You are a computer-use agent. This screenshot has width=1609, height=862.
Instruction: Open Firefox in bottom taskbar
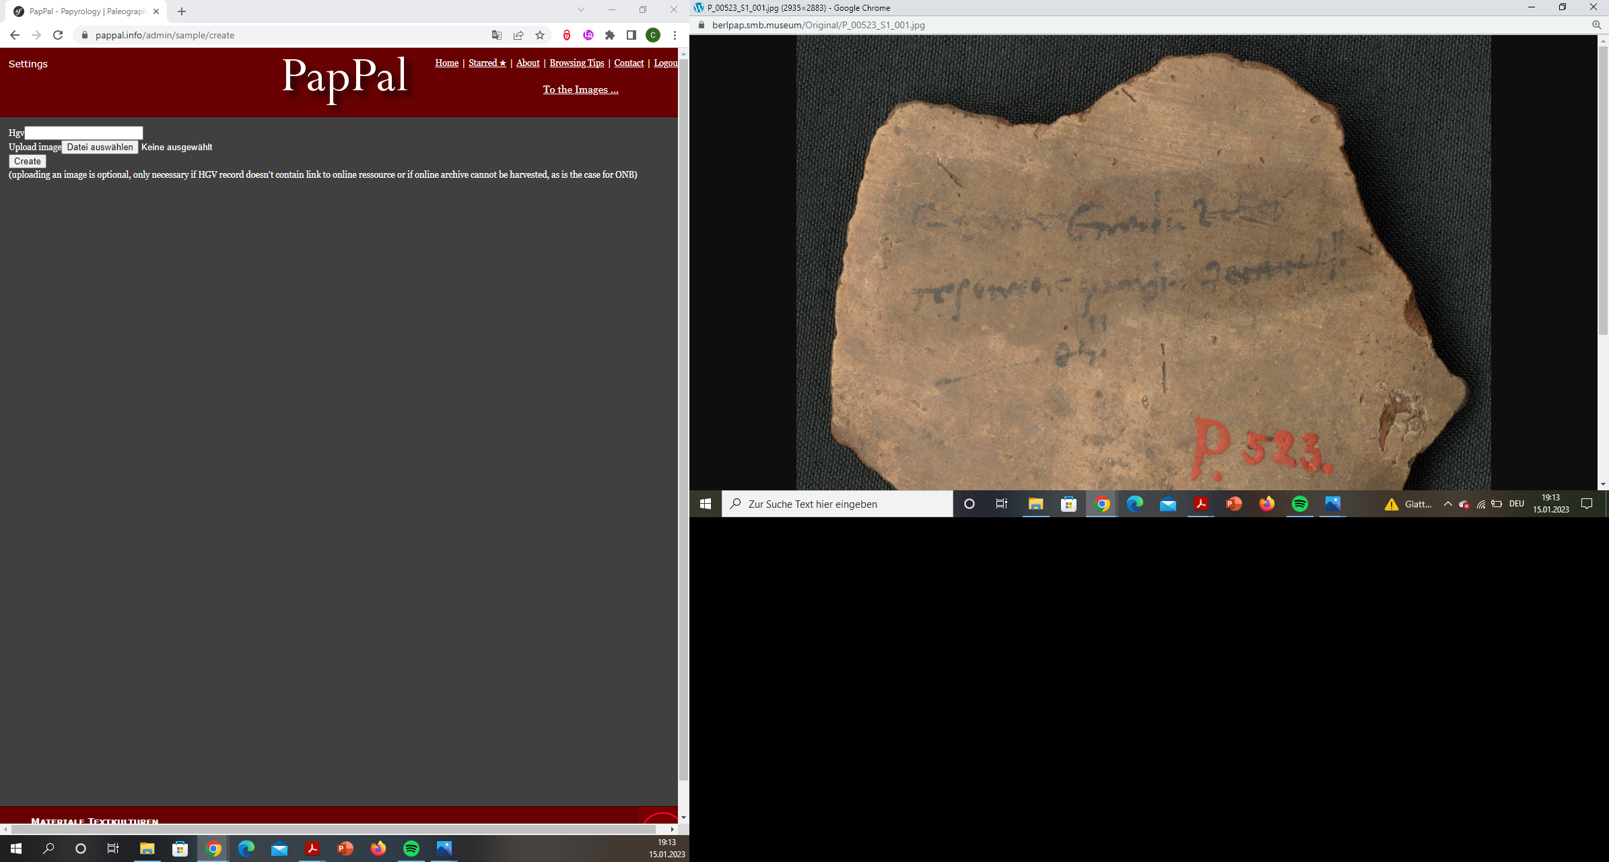click(378, 849)
